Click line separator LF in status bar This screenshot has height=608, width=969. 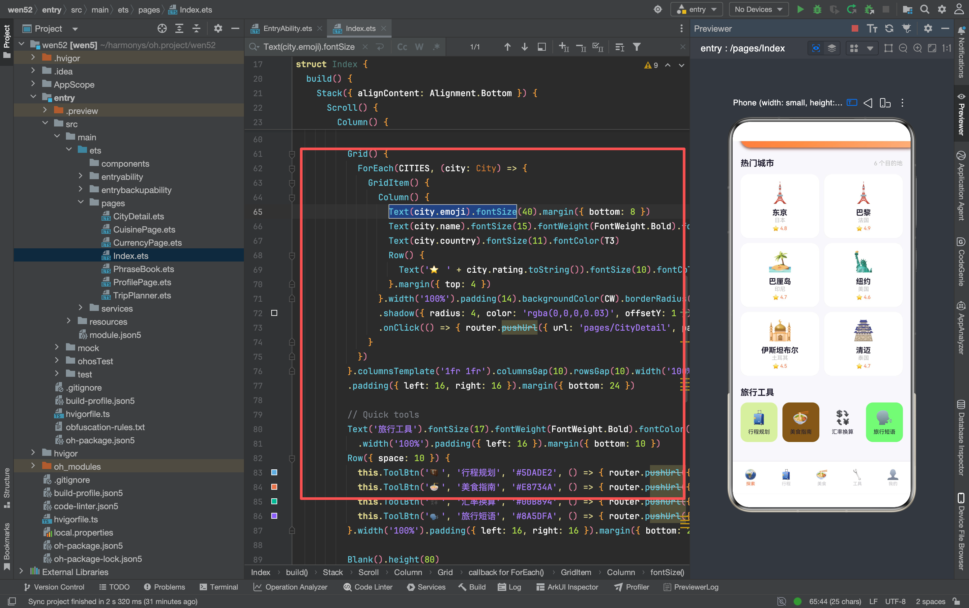tap(873, 601)
